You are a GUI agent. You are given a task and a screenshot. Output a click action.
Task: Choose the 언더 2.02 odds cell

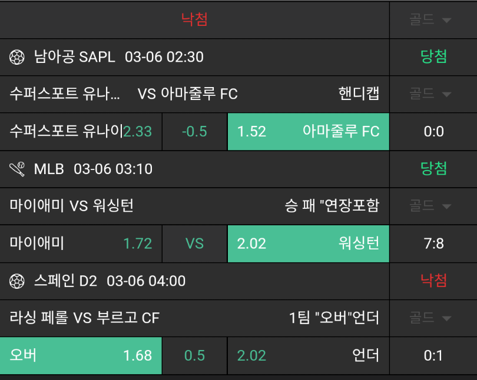coord(308,355)
